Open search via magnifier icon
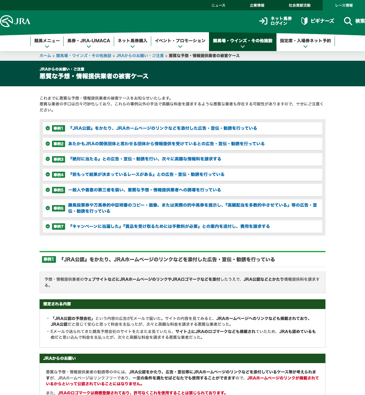The width and height of the screenshot is (365, 395). pyautogui.click(x=348, y=21)
